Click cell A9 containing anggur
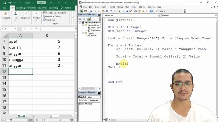 [x=20, y=54]
